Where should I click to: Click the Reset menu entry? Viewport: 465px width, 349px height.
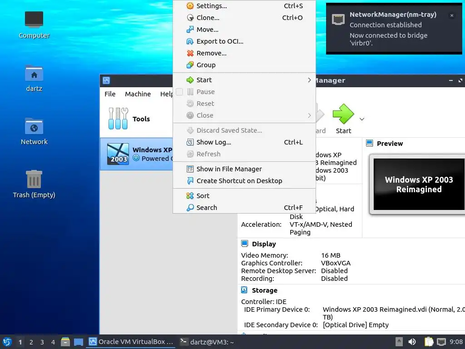click(x=244, y=104)
